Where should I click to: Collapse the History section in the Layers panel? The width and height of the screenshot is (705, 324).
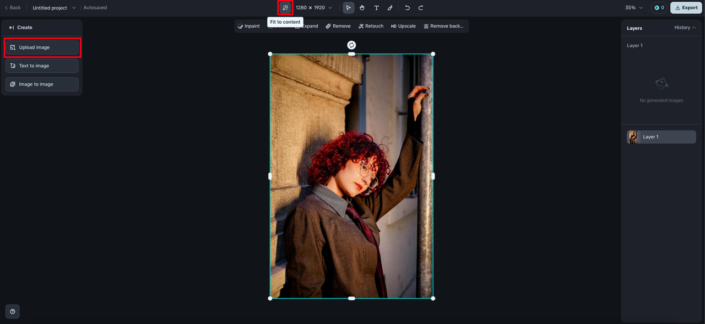pyautogui.click(x=685, y=28)
